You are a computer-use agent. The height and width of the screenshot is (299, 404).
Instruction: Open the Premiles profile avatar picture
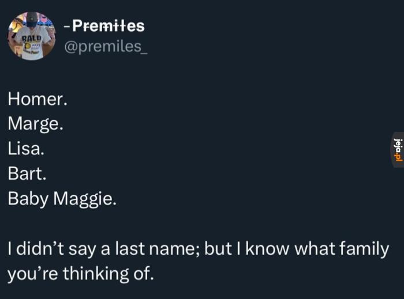(32, 36)
